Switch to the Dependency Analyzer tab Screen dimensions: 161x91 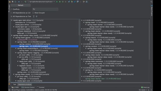pyautogui.click(x=25, y=84)
